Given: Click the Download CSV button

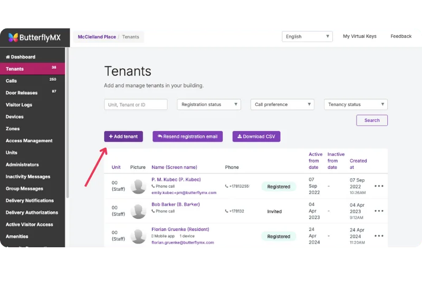Looking at the screenshot, I should tap(256, 137).
